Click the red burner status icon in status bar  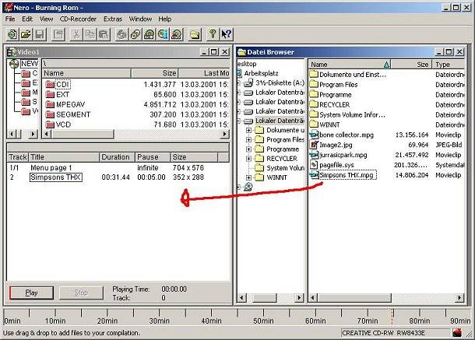(457, 332)
